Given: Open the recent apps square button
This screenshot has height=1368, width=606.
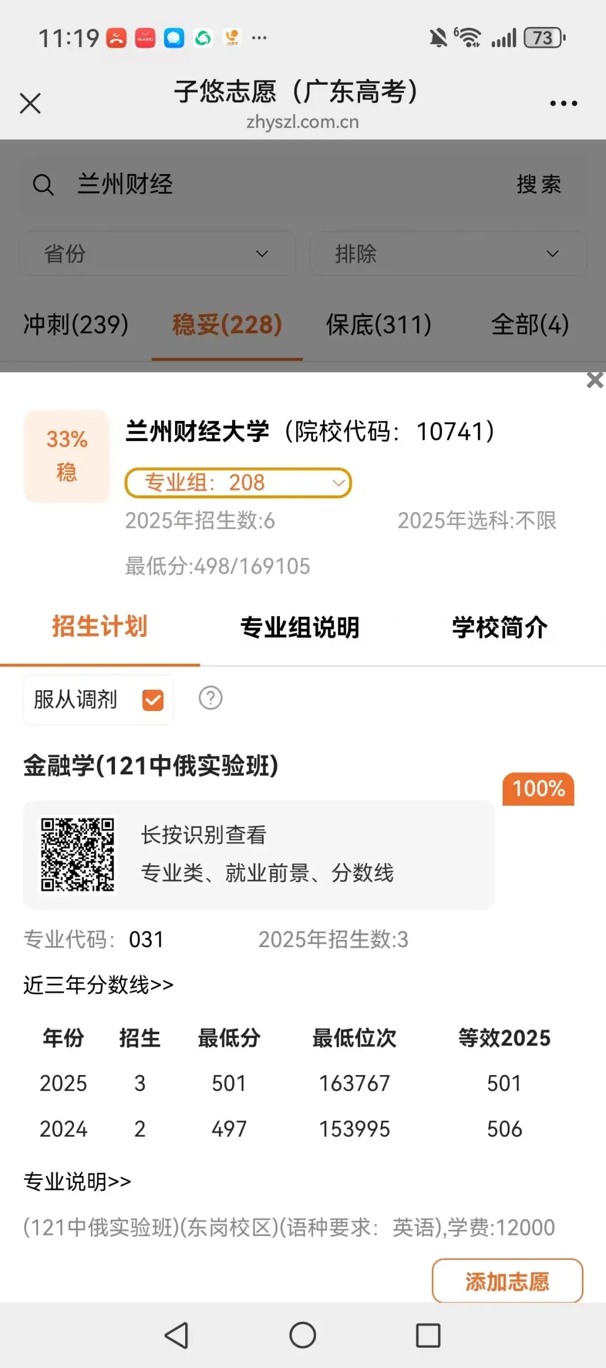Looking at the screenshot, I should pyautogui.click(x=428, y=1335).
